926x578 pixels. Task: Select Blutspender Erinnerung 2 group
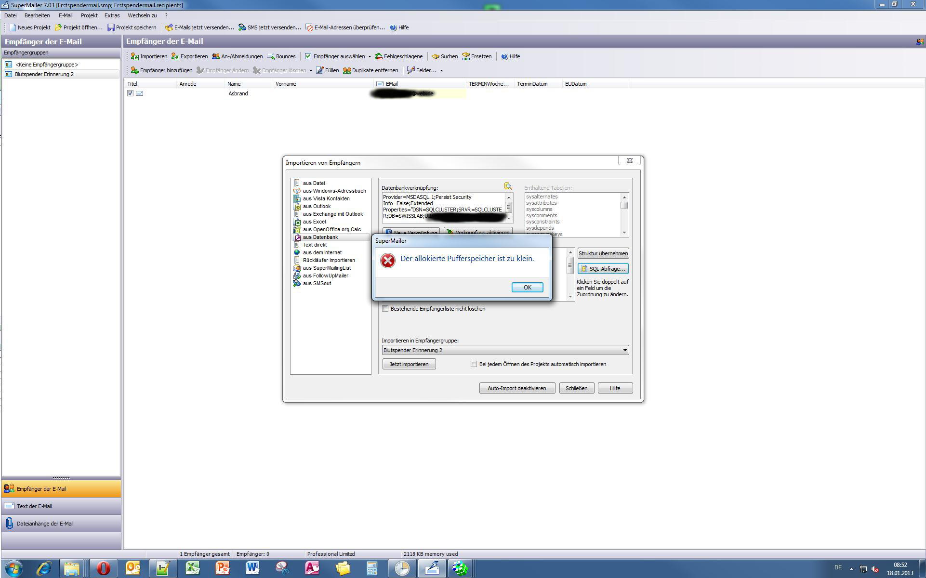tap(61, 74)
